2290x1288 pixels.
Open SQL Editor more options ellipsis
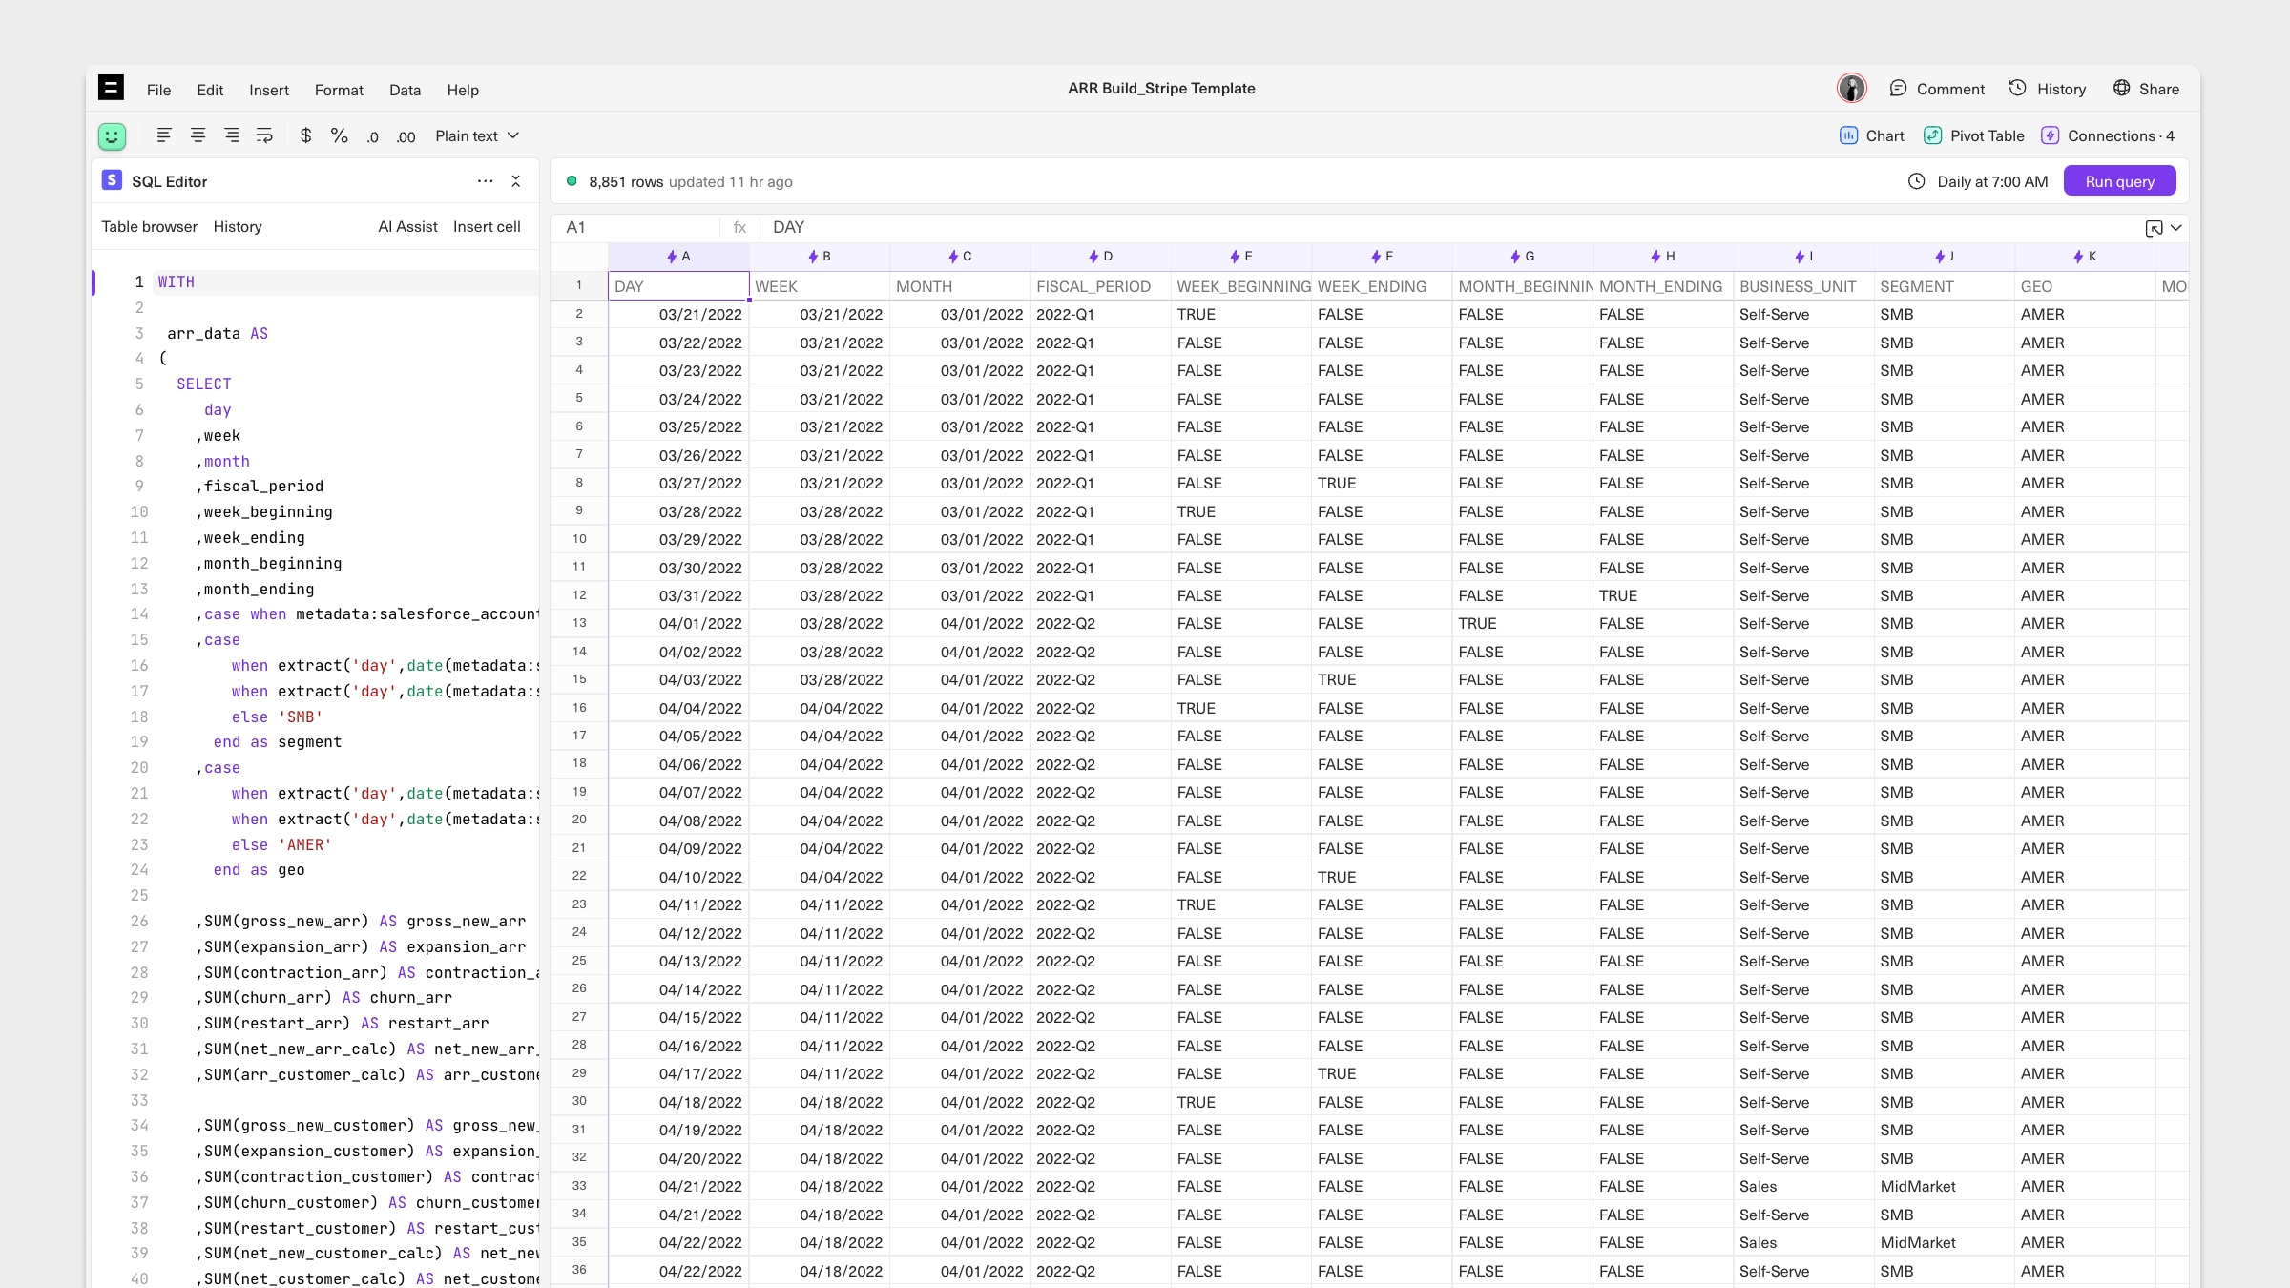pos(485,181)
